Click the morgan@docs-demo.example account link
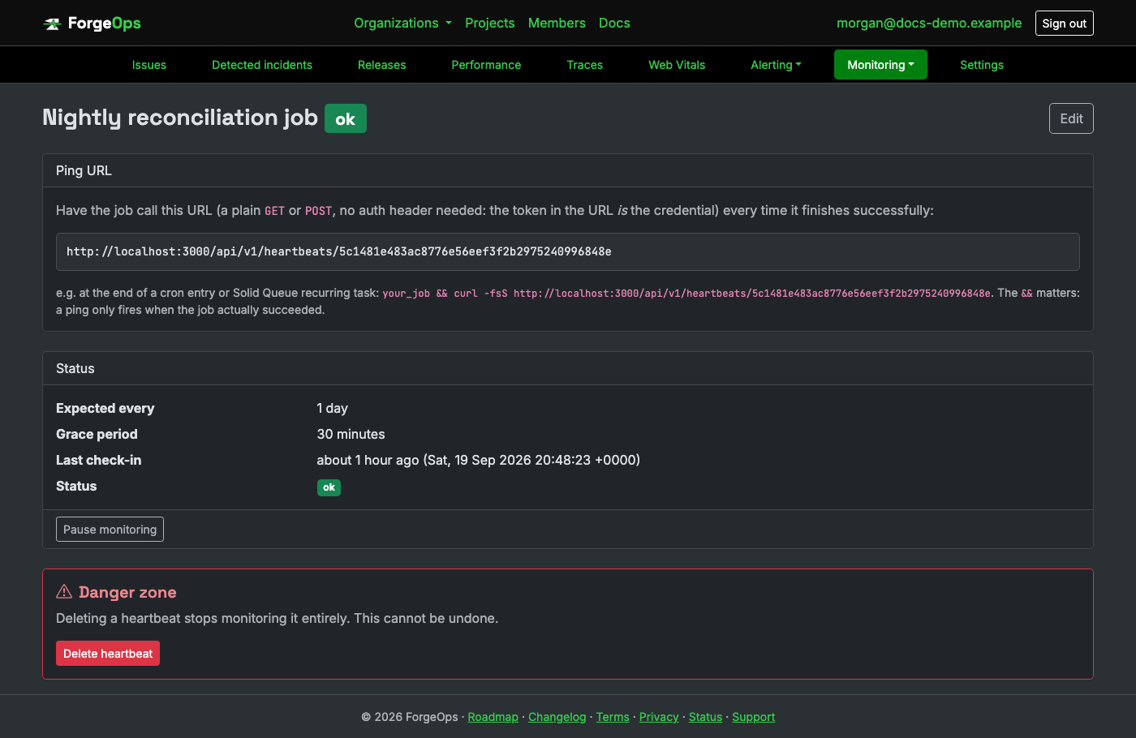The height and width of the screenshot is (738, 1136). pyautogui.click(x=929, y=23)
